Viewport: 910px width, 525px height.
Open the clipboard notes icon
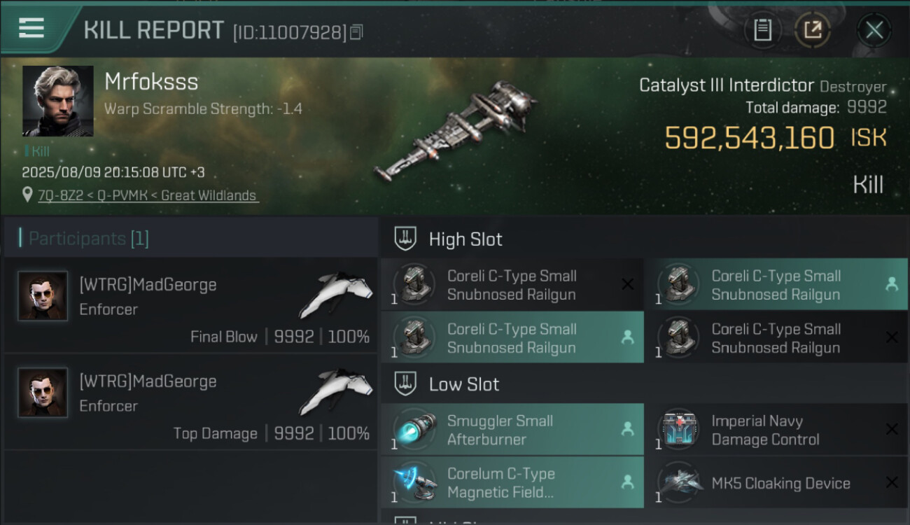762,30
